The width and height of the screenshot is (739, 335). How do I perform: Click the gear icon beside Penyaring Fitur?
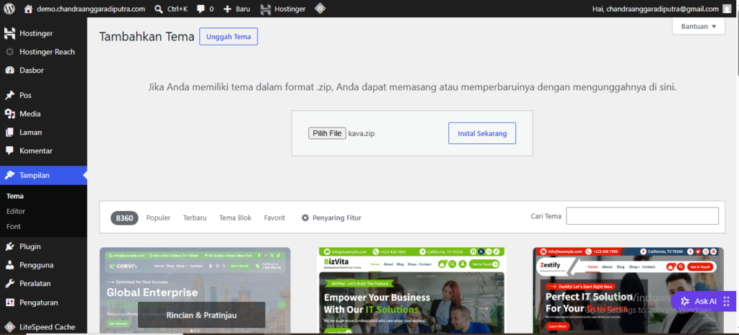[x=305, y=218]
